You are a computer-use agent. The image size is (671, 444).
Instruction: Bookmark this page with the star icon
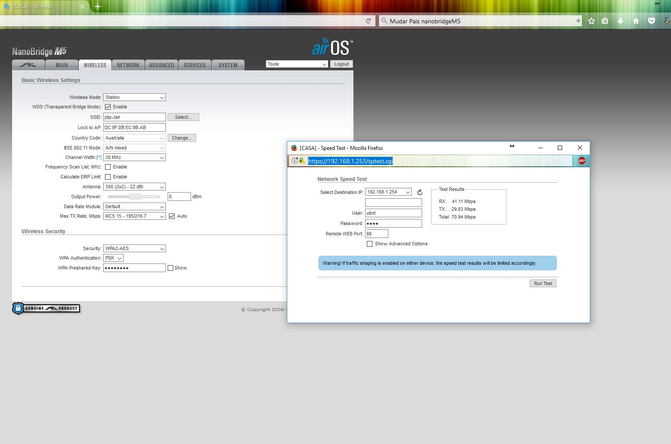pyautogui.click(x=591, y=21)
